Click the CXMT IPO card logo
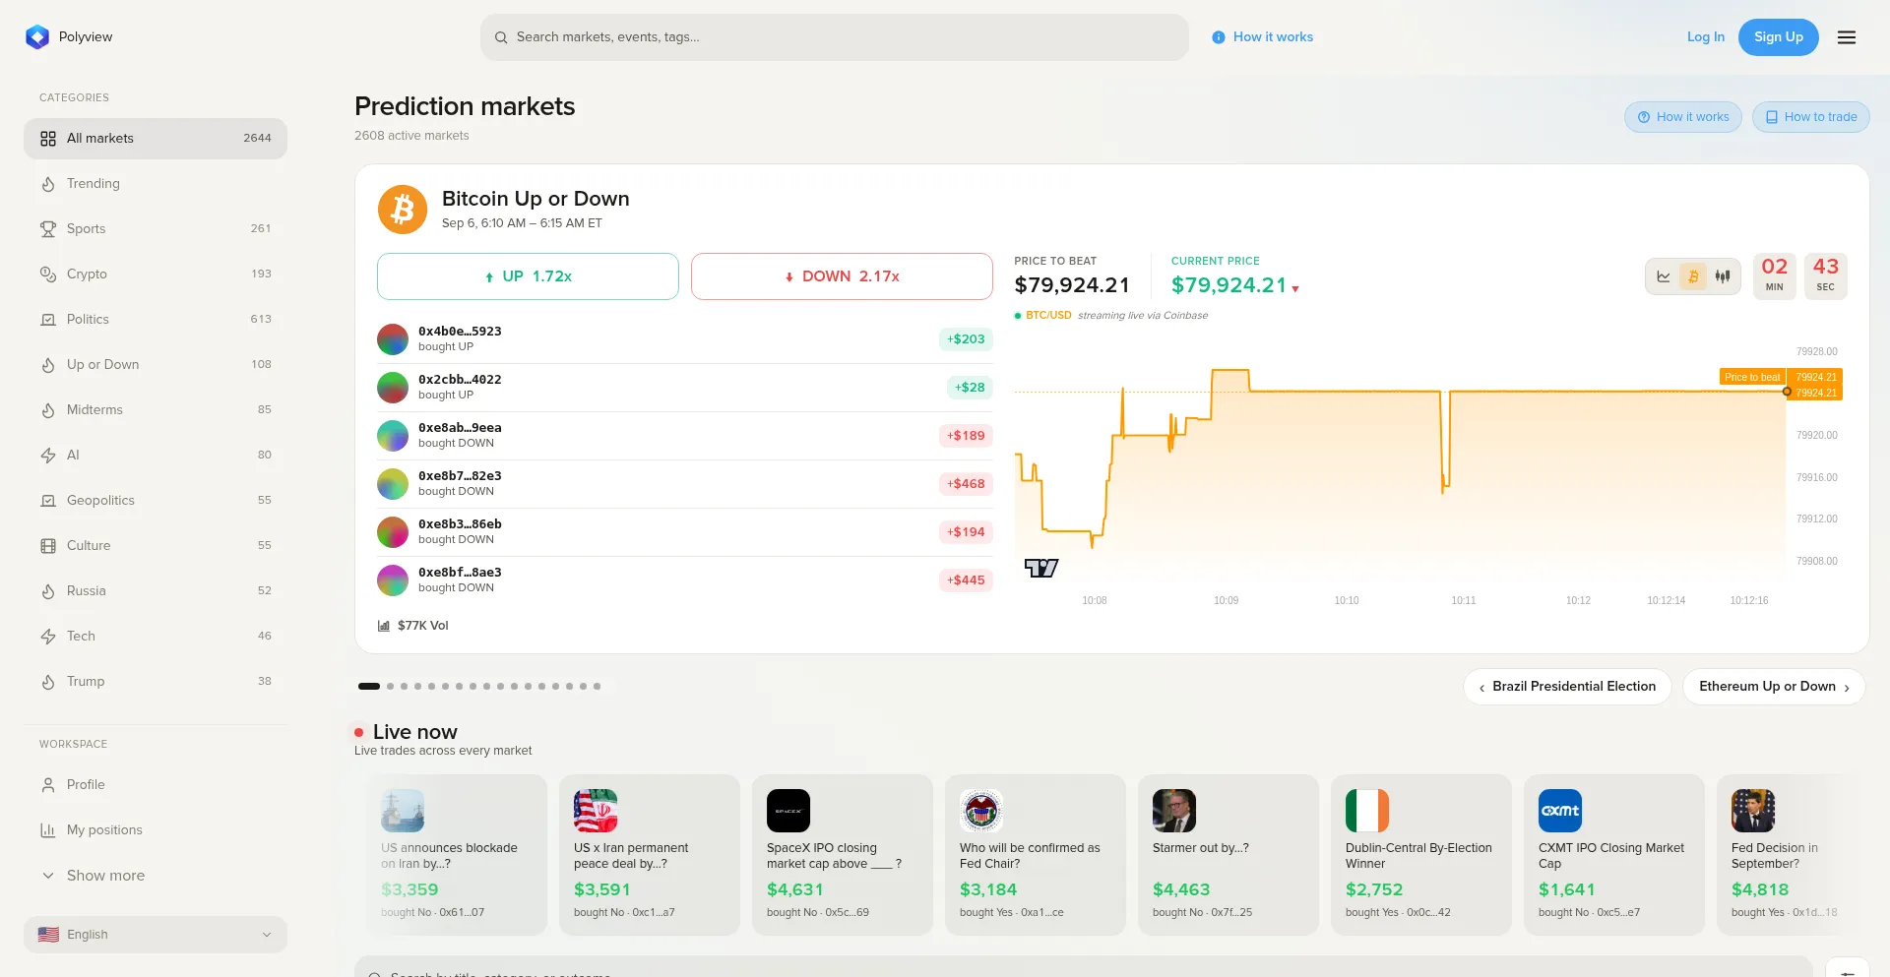The image size is (1890, 977). pyautogui.click(x=1560, y=811)
